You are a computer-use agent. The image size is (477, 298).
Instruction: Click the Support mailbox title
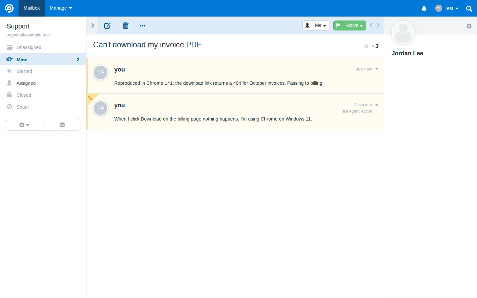(x=18, y=26)
